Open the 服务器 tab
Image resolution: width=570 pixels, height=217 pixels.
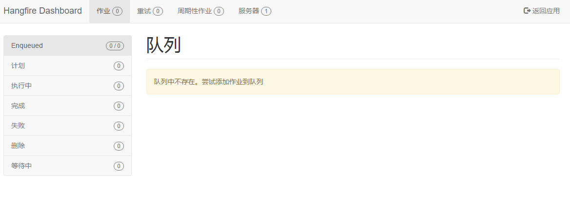click(x=255, y=11)
